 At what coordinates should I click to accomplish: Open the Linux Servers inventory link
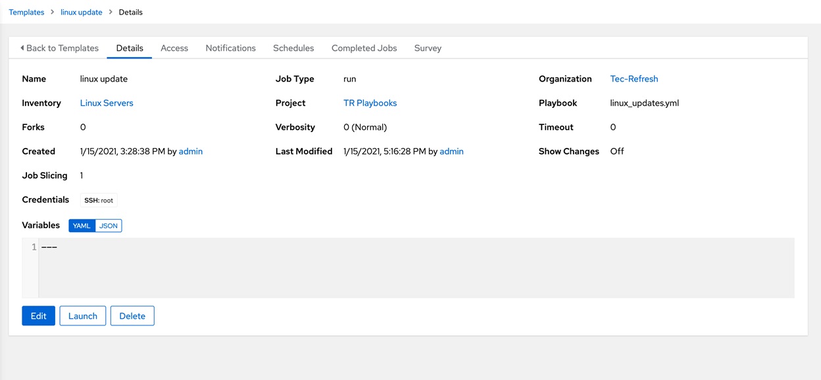coord(107,103)
